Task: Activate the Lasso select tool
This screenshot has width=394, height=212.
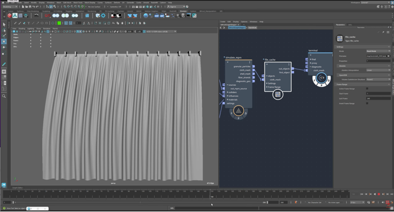Action: pyautogui.click(x=4, y=30)
